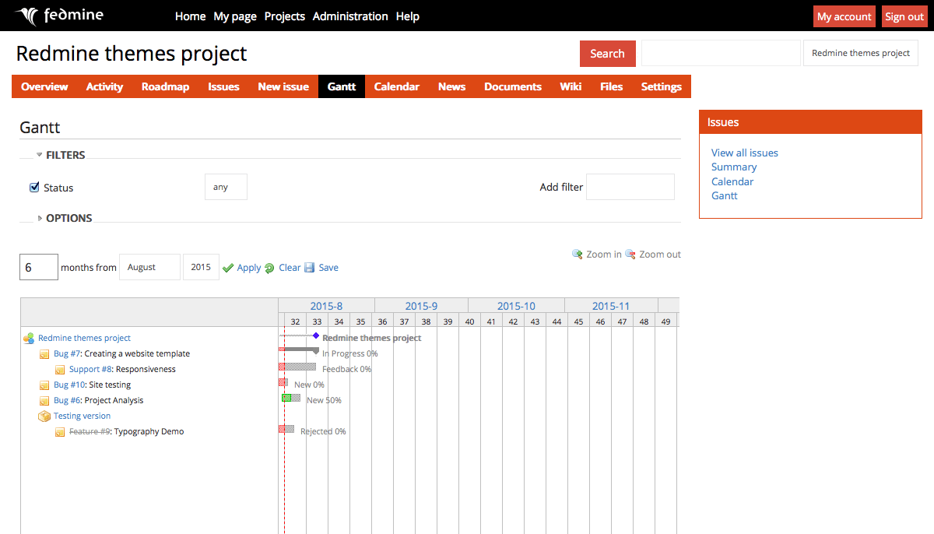Open the Redmine themes project link in the Gantt list
The width and height of the screenshot is (934, 534).
85,338
